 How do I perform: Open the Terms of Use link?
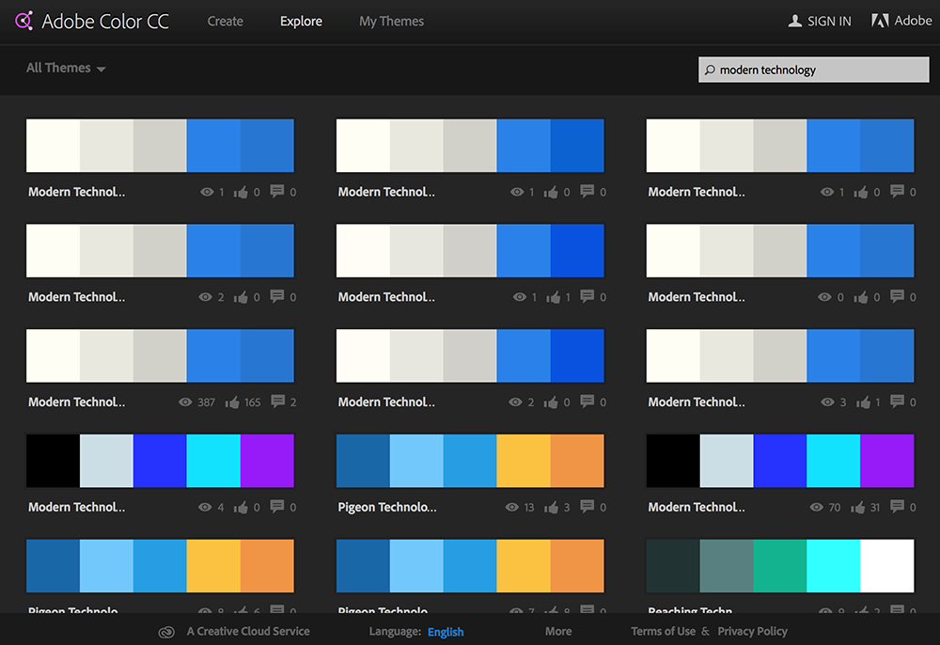coord(663,631)
